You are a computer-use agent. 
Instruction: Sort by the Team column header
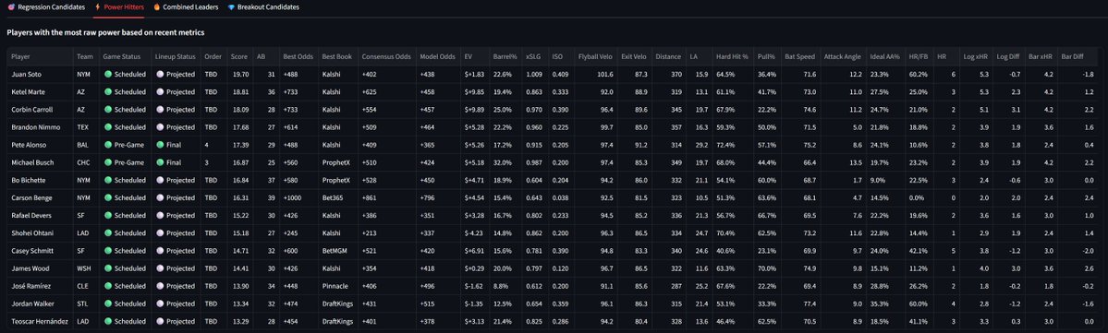click(85, 56)
